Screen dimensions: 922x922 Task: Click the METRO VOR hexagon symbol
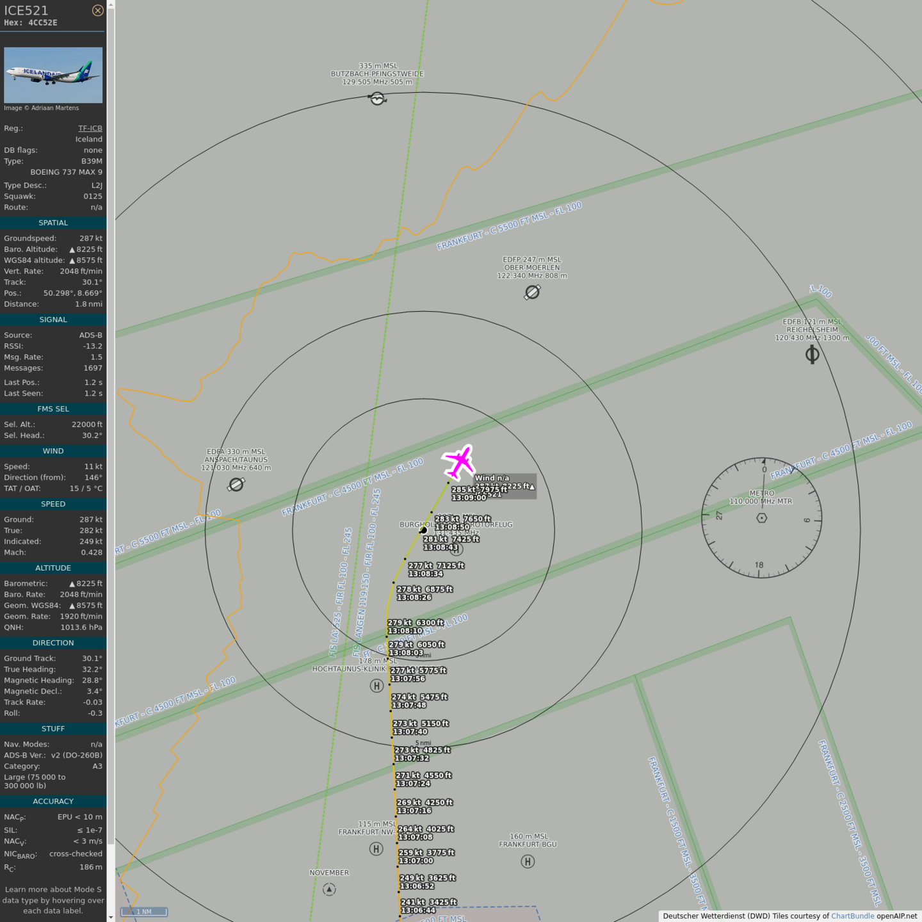tap(761, 517)
